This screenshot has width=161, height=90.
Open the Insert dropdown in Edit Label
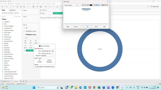(x=103, y=5)
